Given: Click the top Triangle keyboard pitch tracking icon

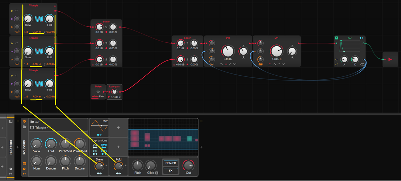Looking at the screenshot, I should tap(17, 32).
